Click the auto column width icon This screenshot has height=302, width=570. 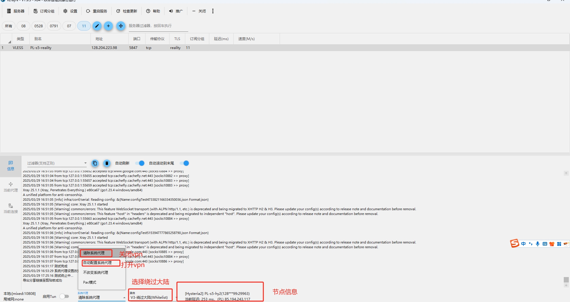121,26
